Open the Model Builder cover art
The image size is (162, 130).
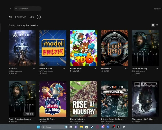53,48
